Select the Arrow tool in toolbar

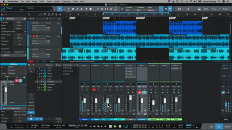[x=59, y=9]
